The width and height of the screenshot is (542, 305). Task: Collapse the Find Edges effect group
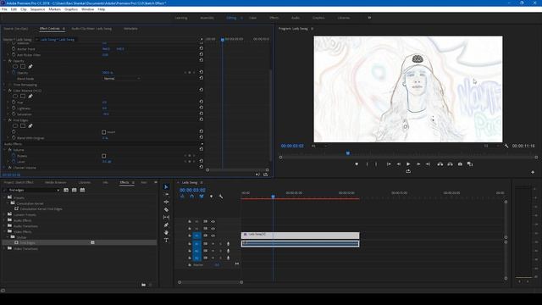[5, 120]
